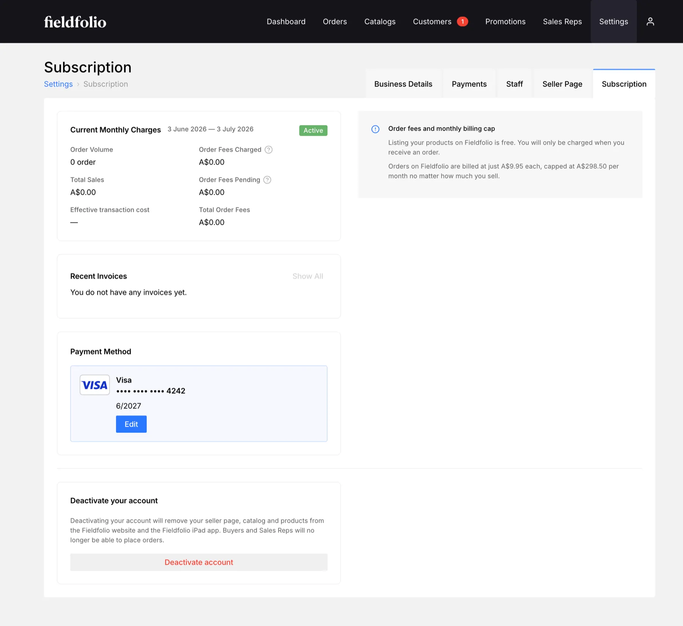Viewport: 683px width, 626px height.
Task: Click the '0 order' volume value
Action: 83,162
